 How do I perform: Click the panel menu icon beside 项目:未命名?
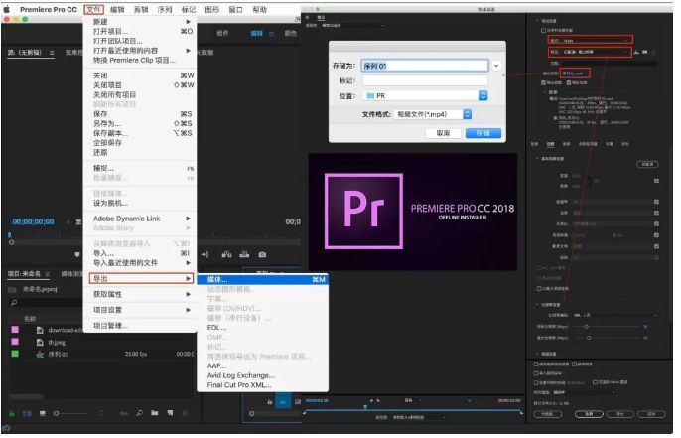[48, 274]
